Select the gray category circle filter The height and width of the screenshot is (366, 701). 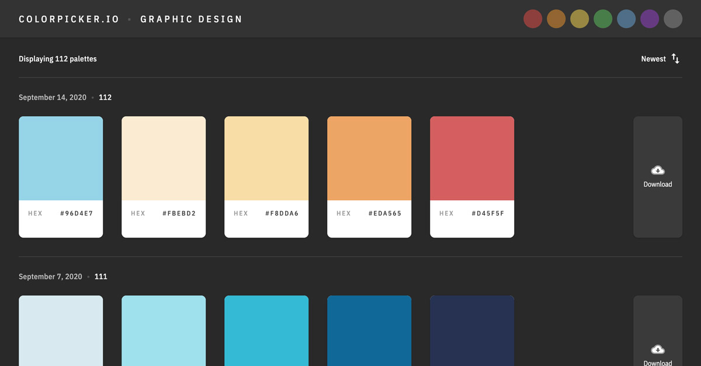coord(673,19)
